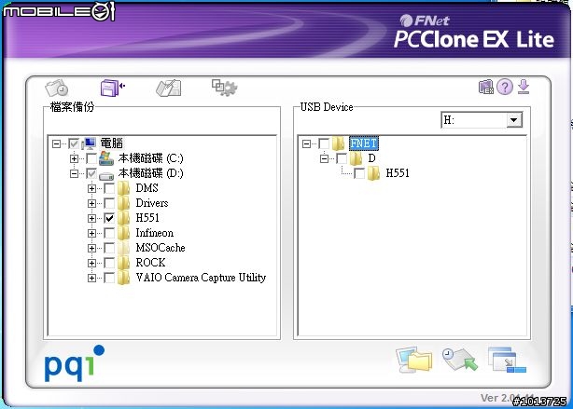This screenshot has height=409, width=573.
Task: Click the DMS folder icon
Action: [x=124, y=188]
